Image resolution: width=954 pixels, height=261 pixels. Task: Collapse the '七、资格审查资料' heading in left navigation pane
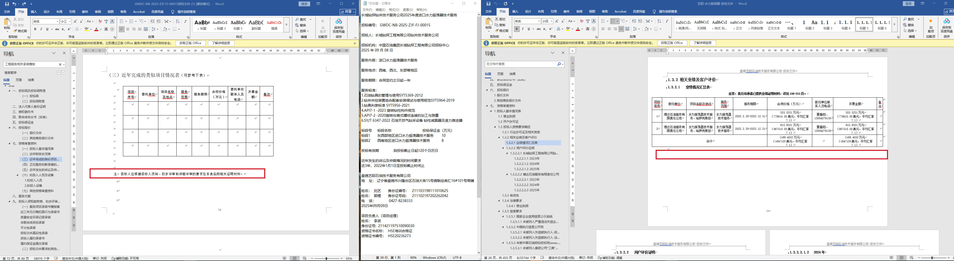point(10,144)
